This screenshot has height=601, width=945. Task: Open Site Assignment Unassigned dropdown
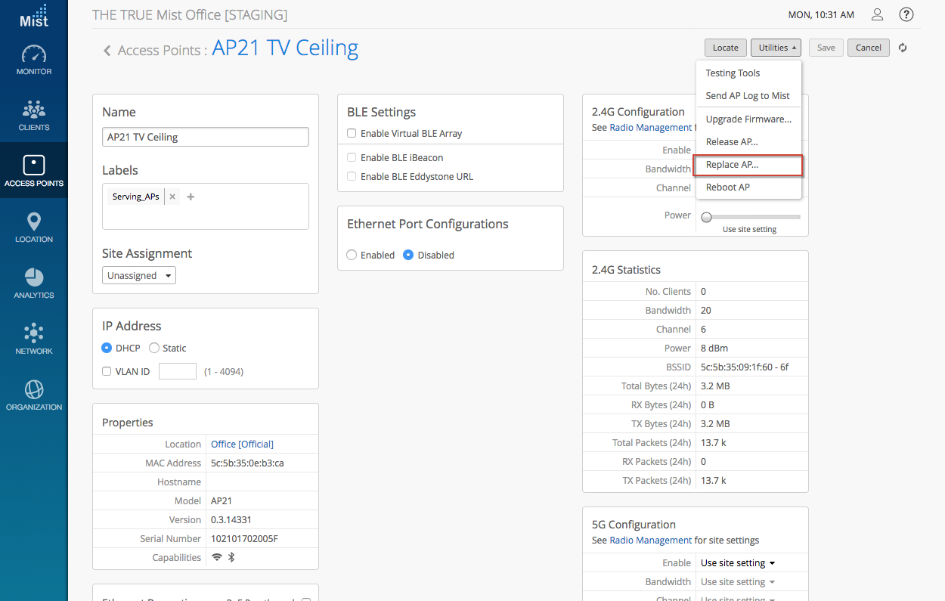(139, 276)
